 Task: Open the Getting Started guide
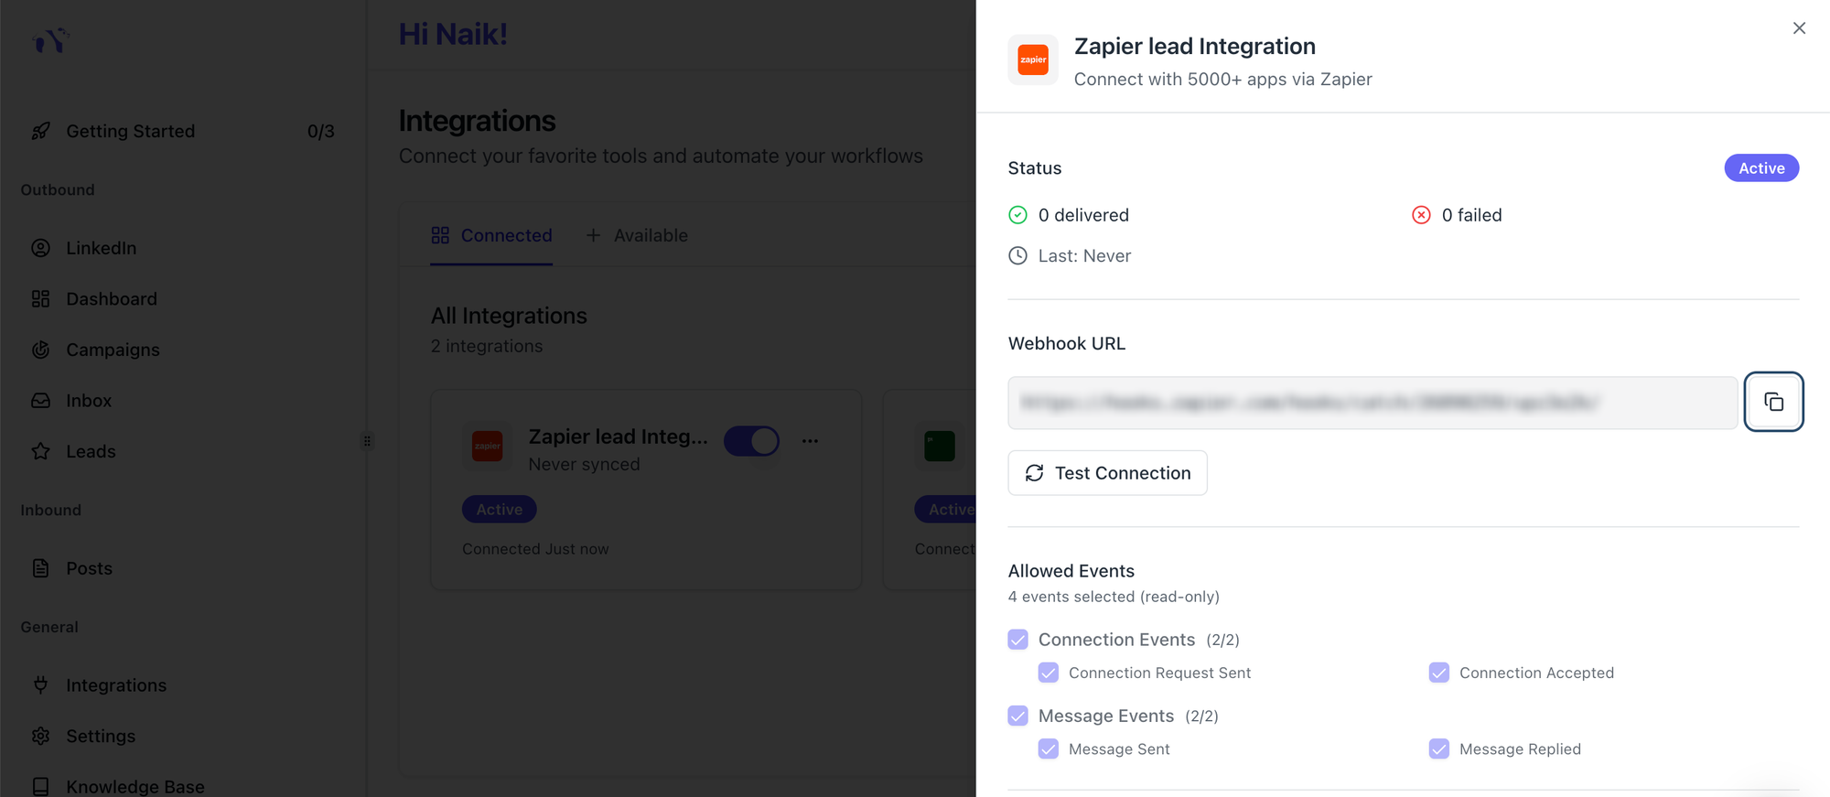pyautogui.click(x=130, y=131)
